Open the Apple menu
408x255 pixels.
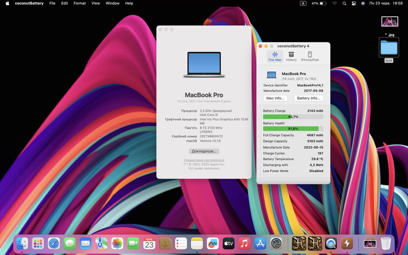tap(7, 3)
